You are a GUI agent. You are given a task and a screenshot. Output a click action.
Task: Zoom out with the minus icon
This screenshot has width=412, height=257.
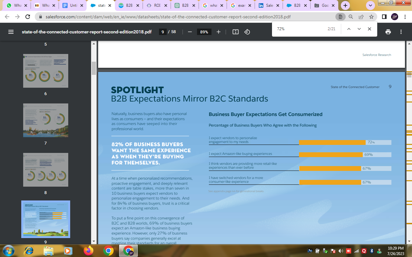pos(190,32)
